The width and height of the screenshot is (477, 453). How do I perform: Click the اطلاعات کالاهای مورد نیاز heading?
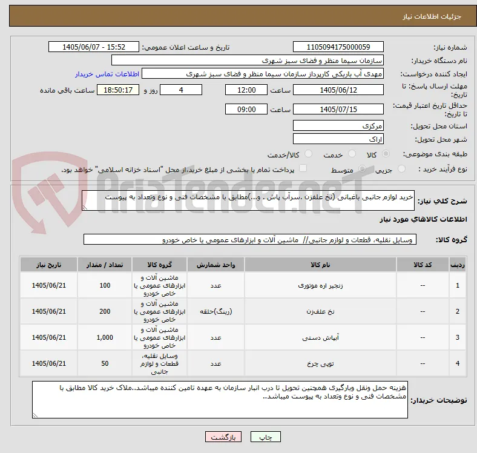coord(423,219)
